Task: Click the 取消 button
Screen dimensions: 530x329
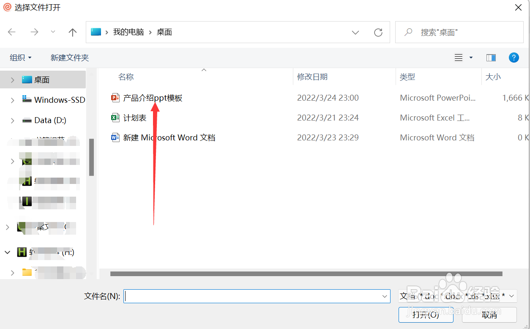Action: [x=490, y=315]
